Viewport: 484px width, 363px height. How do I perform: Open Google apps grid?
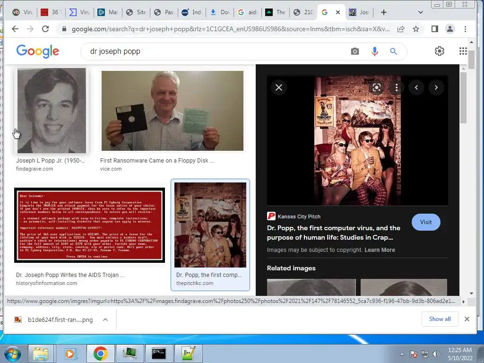coord(463,51)
